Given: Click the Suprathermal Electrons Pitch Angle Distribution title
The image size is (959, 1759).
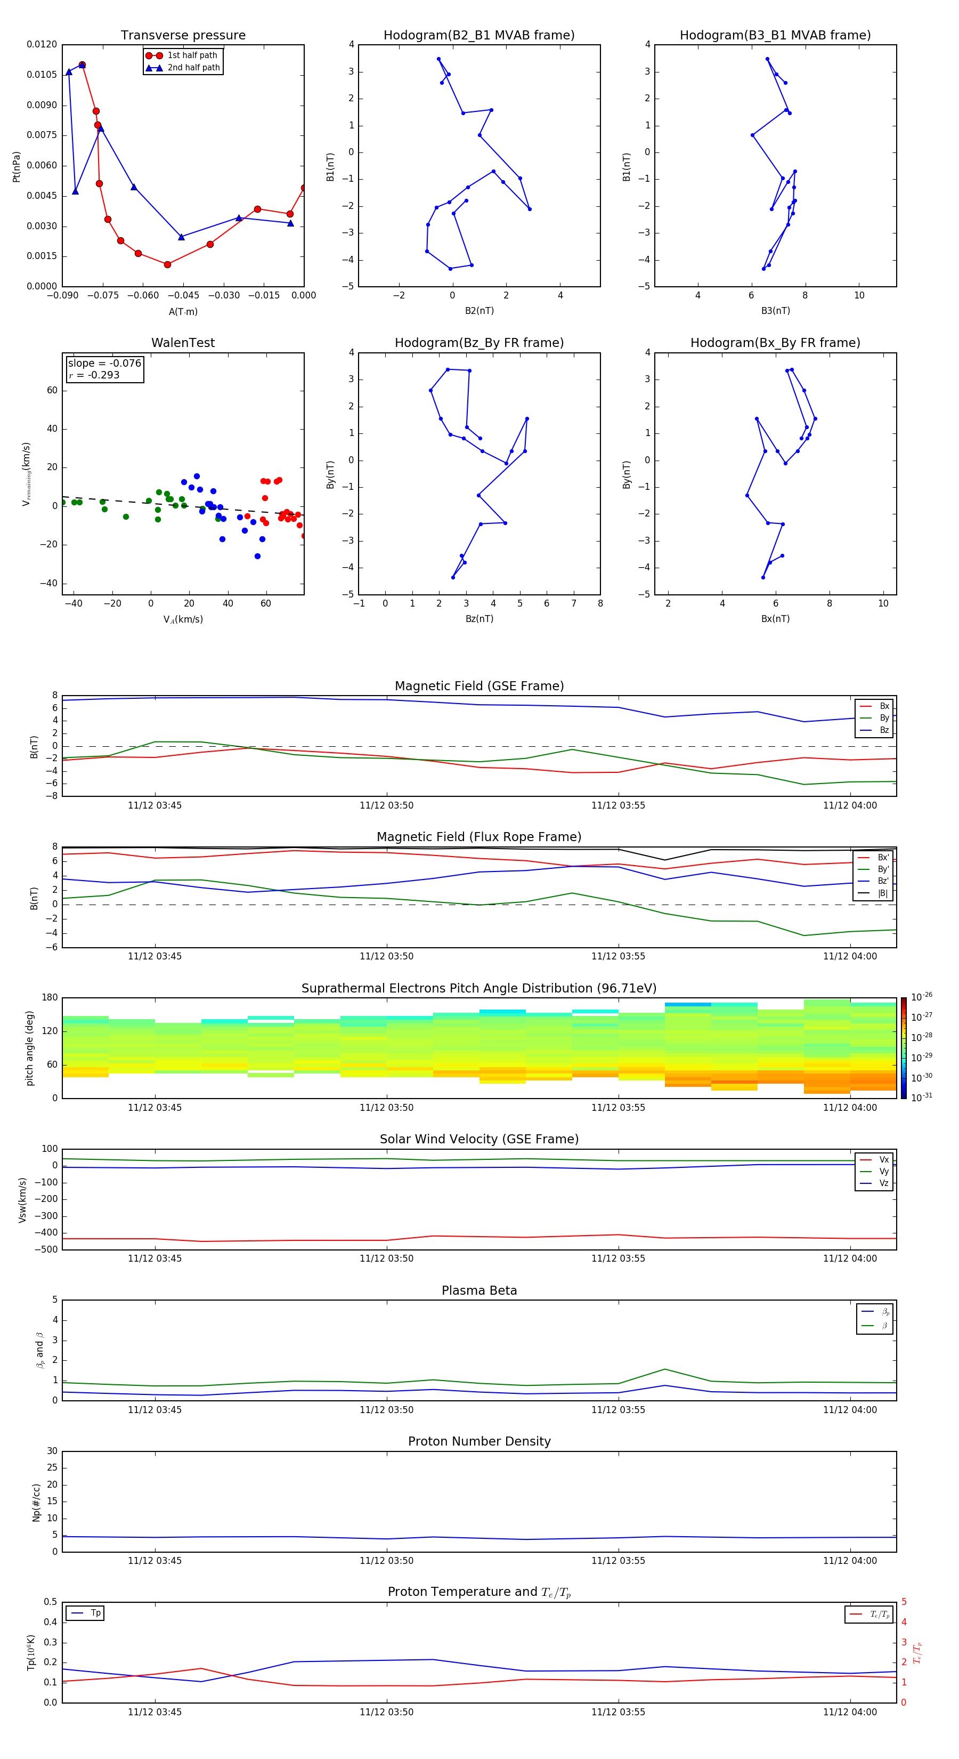Looking at the screenshot, I should pyautogui.click(x=479, y=989).
